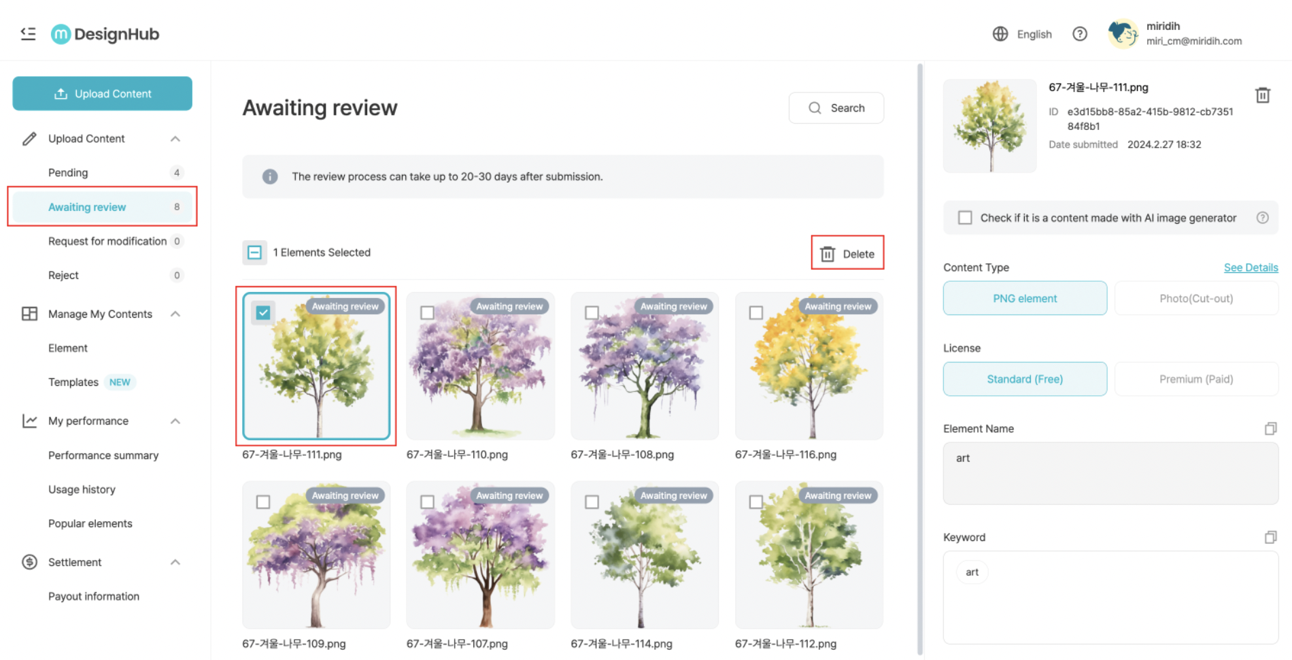Click the help question mark icon in header
Image resolution: width=1292 pixels, height=660 pixels.
pos(1079,34)
